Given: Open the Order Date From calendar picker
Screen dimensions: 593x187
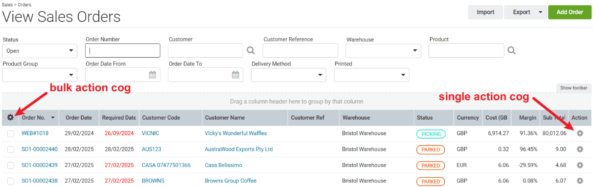Looking at the screenshot, I should click(x=153, y=75).
